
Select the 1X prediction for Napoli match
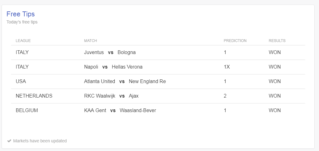(x=227, y=67)
